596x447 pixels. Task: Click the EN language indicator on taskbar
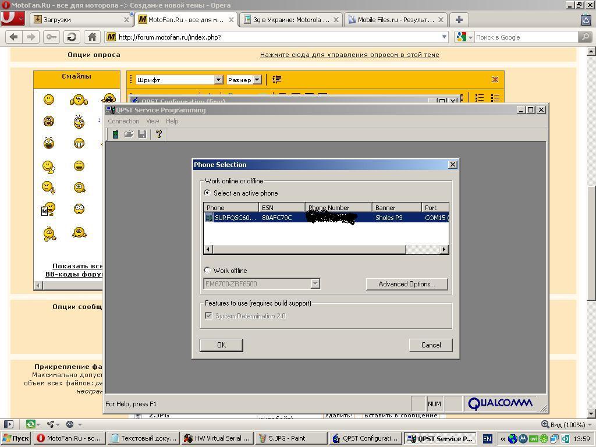487,439
